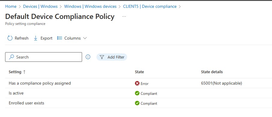Click Policy setting compliance subtitle
272x117 pixels.
click(25, 24)
